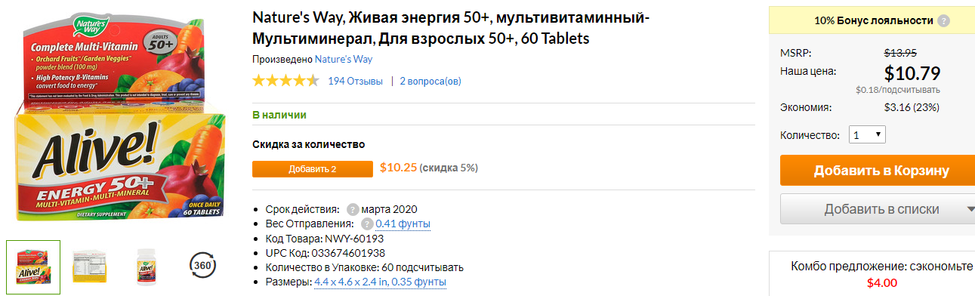The width and height of the screenshot is (975, 296).
Task: Click the combo offer '$4.00' savings
Action: click(x=882, y=283)
